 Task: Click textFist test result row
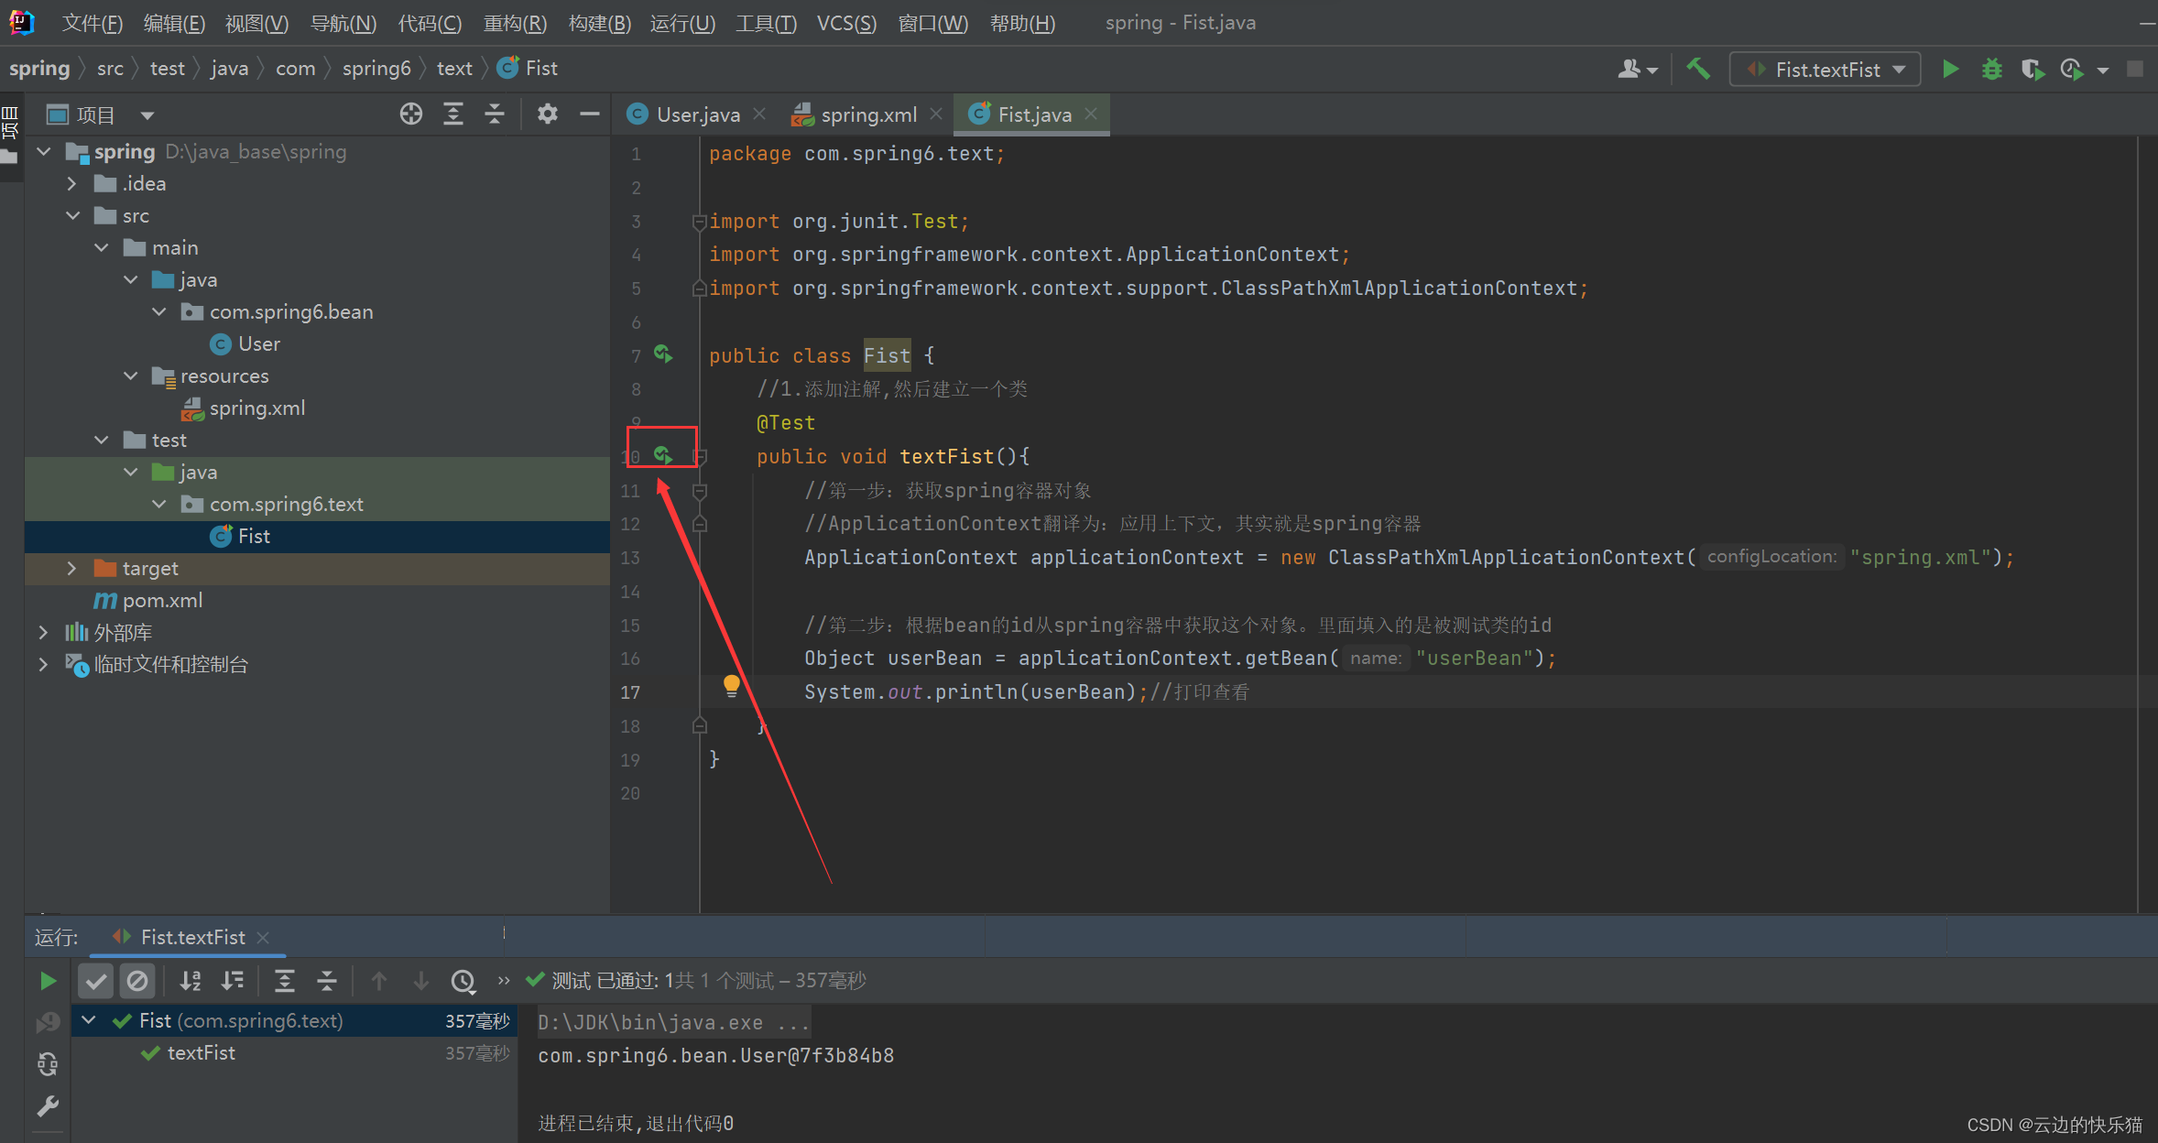(293, 1053)
